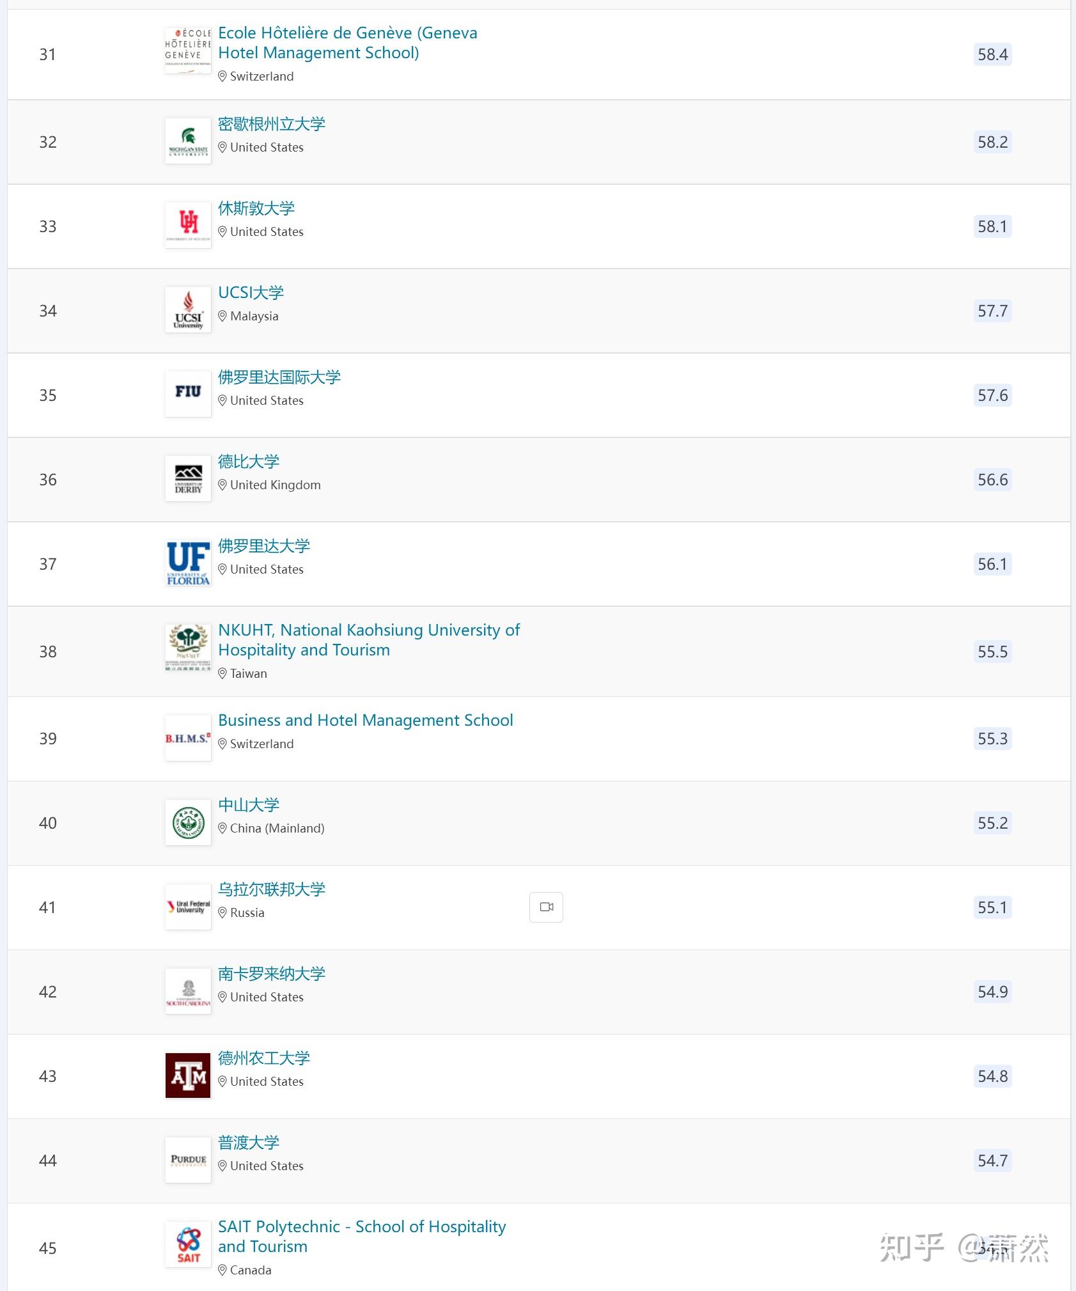Click the University of Derby logo

[188, 479]
